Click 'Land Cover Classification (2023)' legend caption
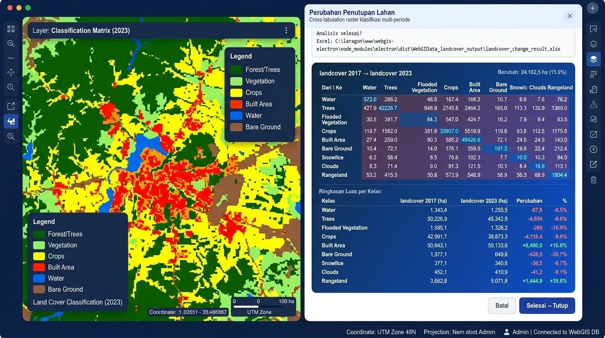 click(x=78, y=302)
